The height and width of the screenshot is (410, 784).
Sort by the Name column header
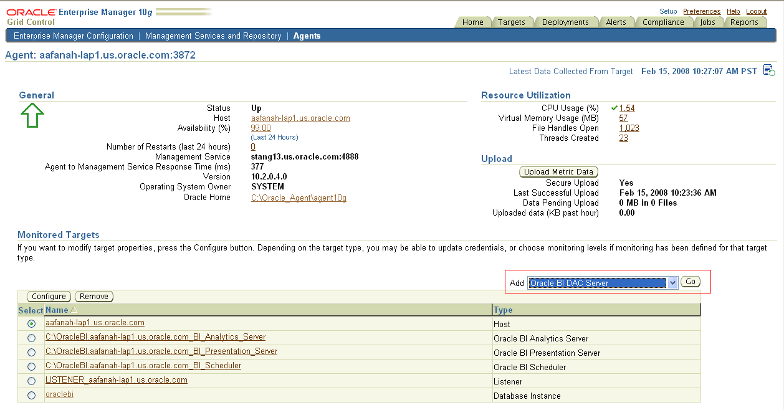click(x=57, y=310)
